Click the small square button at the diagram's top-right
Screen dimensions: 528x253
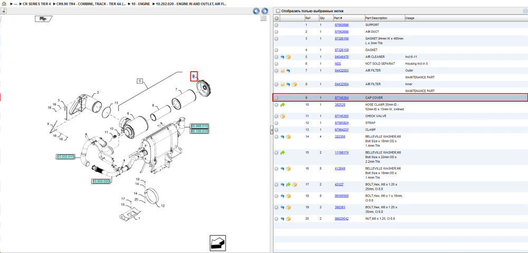pyautogui.click(x=263, y=18)
